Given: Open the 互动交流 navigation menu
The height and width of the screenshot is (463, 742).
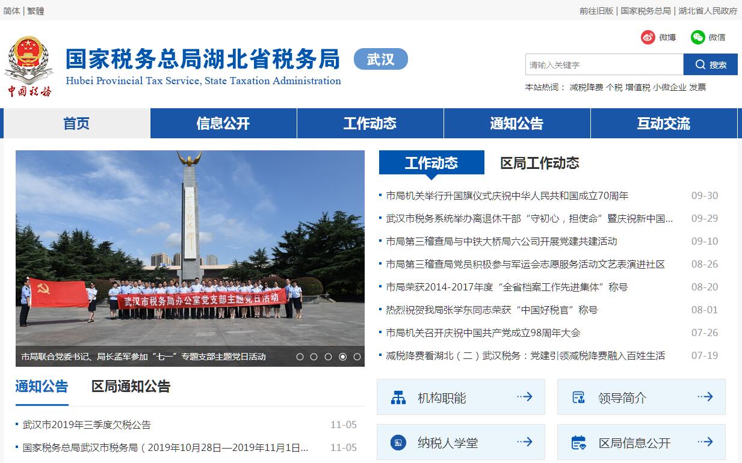Looking at the screenshot, I should [663, 124].
